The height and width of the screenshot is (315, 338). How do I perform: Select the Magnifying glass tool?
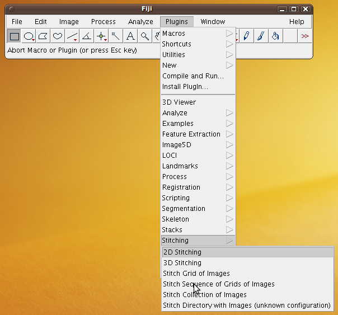pos(145,36)
